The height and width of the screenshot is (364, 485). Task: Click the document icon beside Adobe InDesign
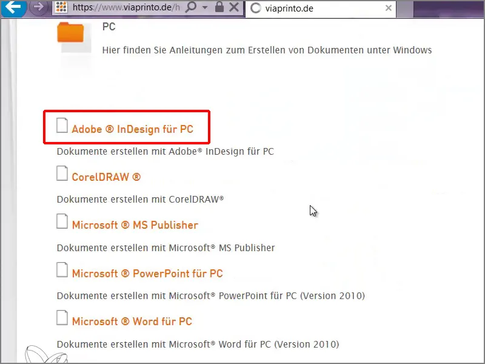(x=62, y=126)
